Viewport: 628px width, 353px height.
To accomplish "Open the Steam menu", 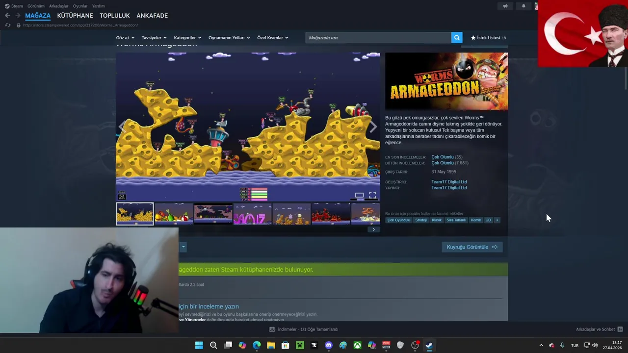I will 14,6.
